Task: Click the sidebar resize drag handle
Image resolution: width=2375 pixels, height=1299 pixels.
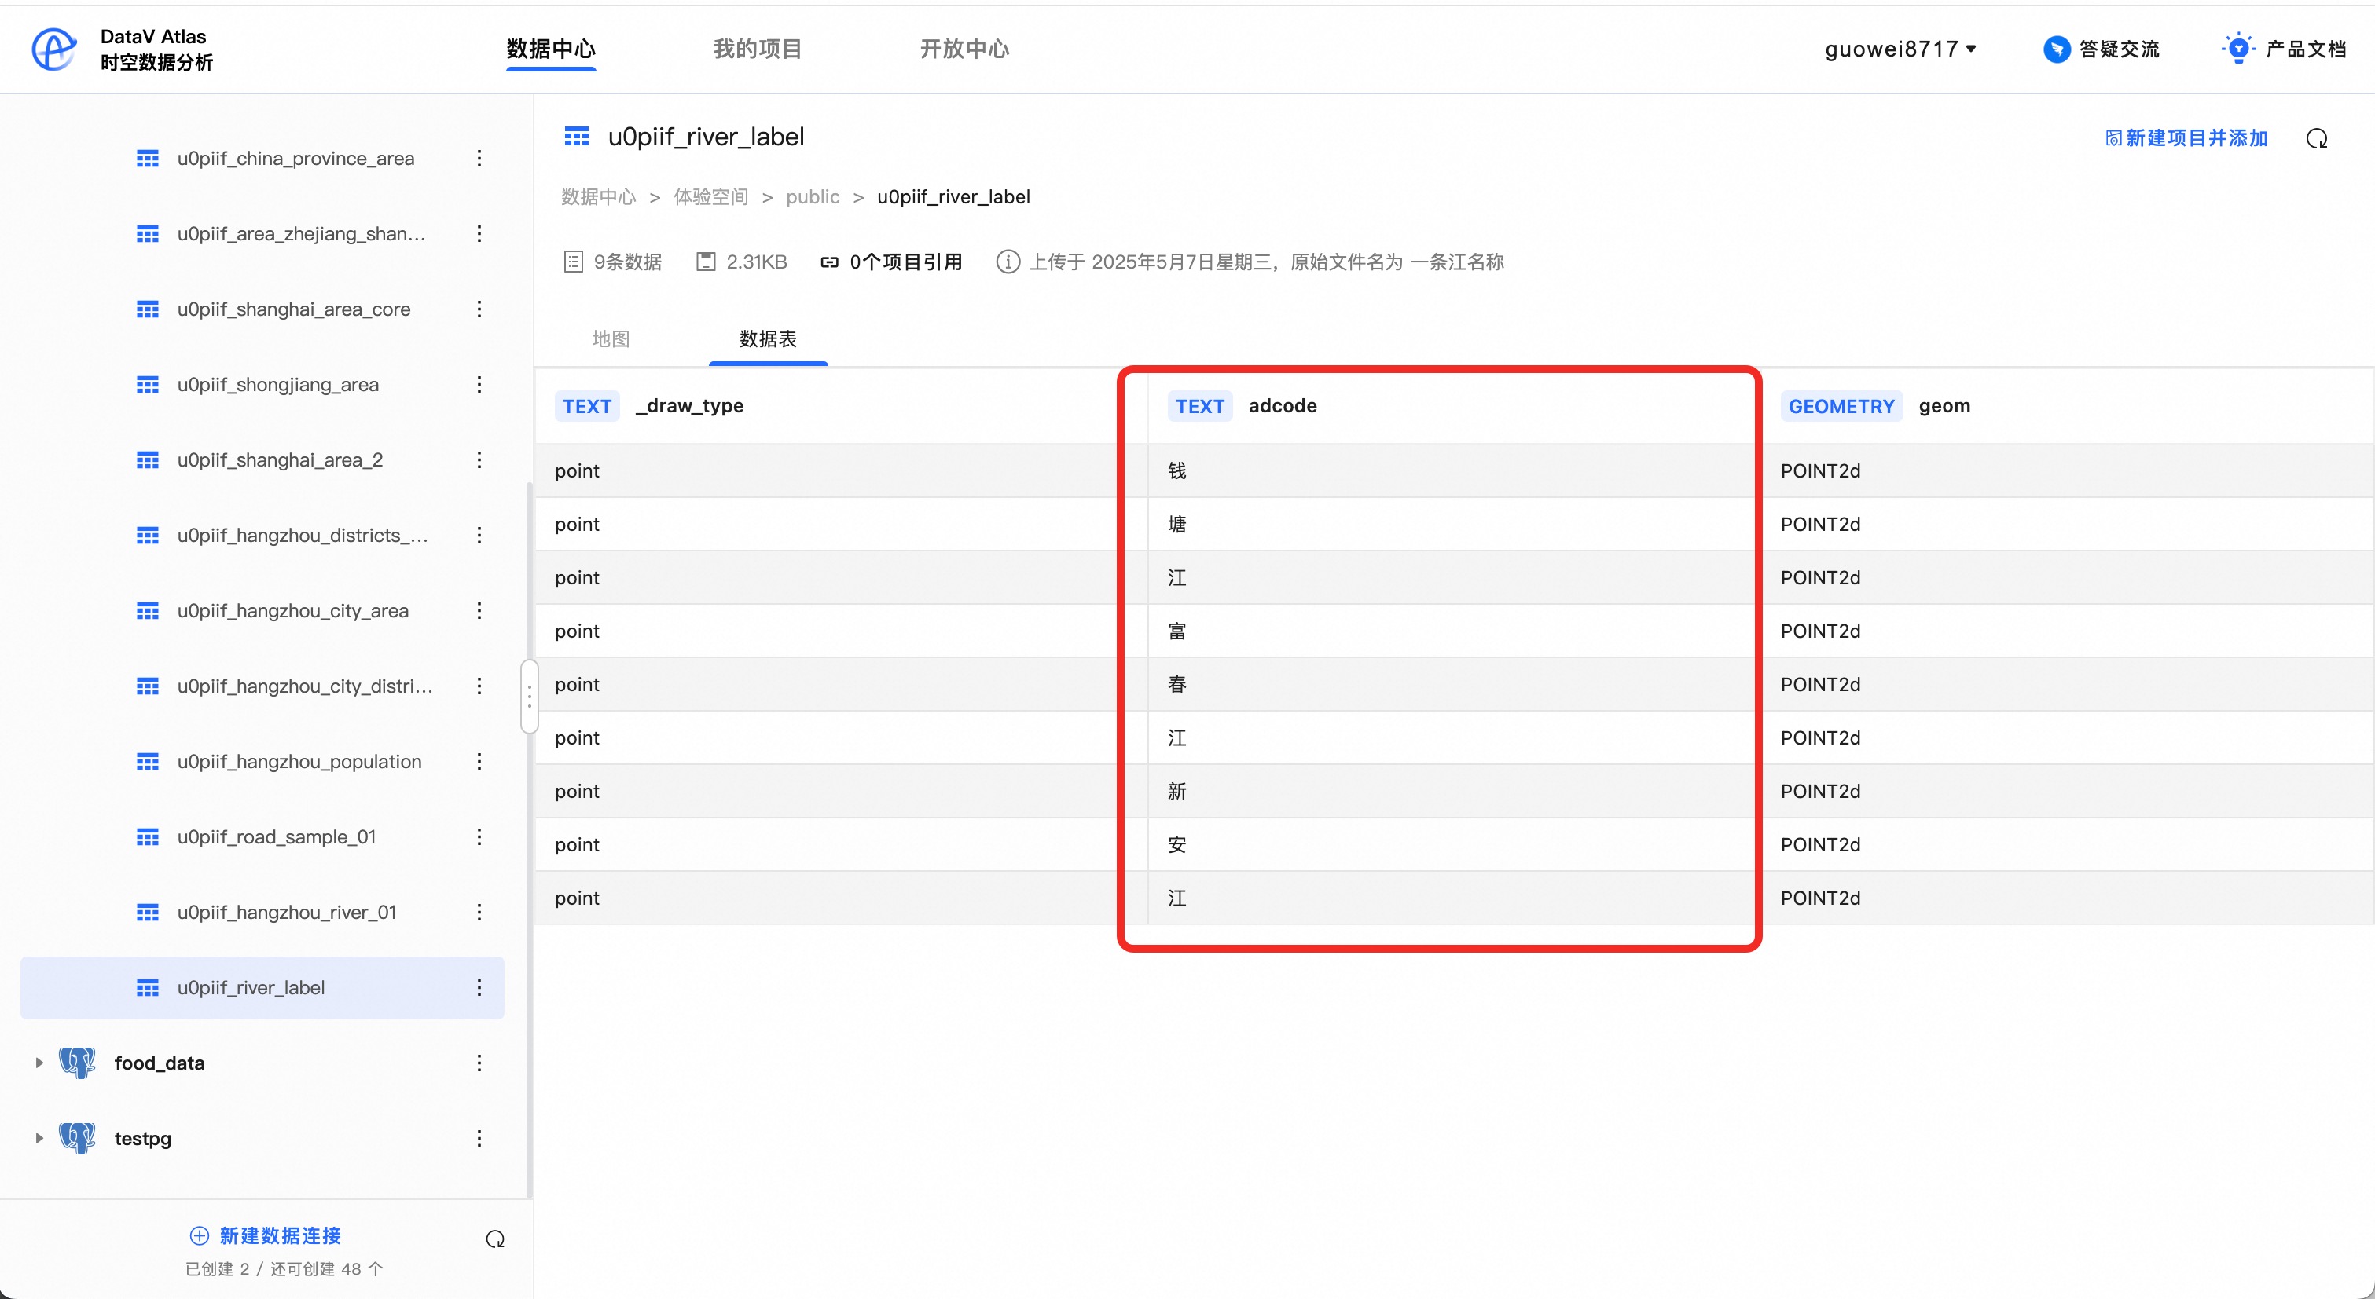Action: click(x=529, y=697)
